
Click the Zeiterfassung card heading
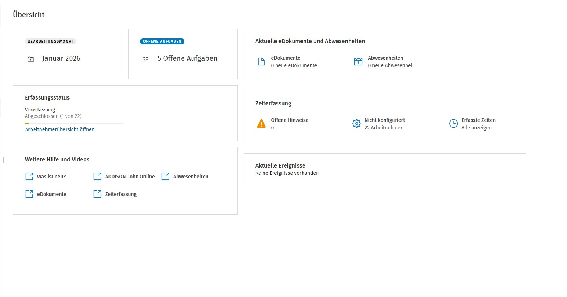point(273,104)
